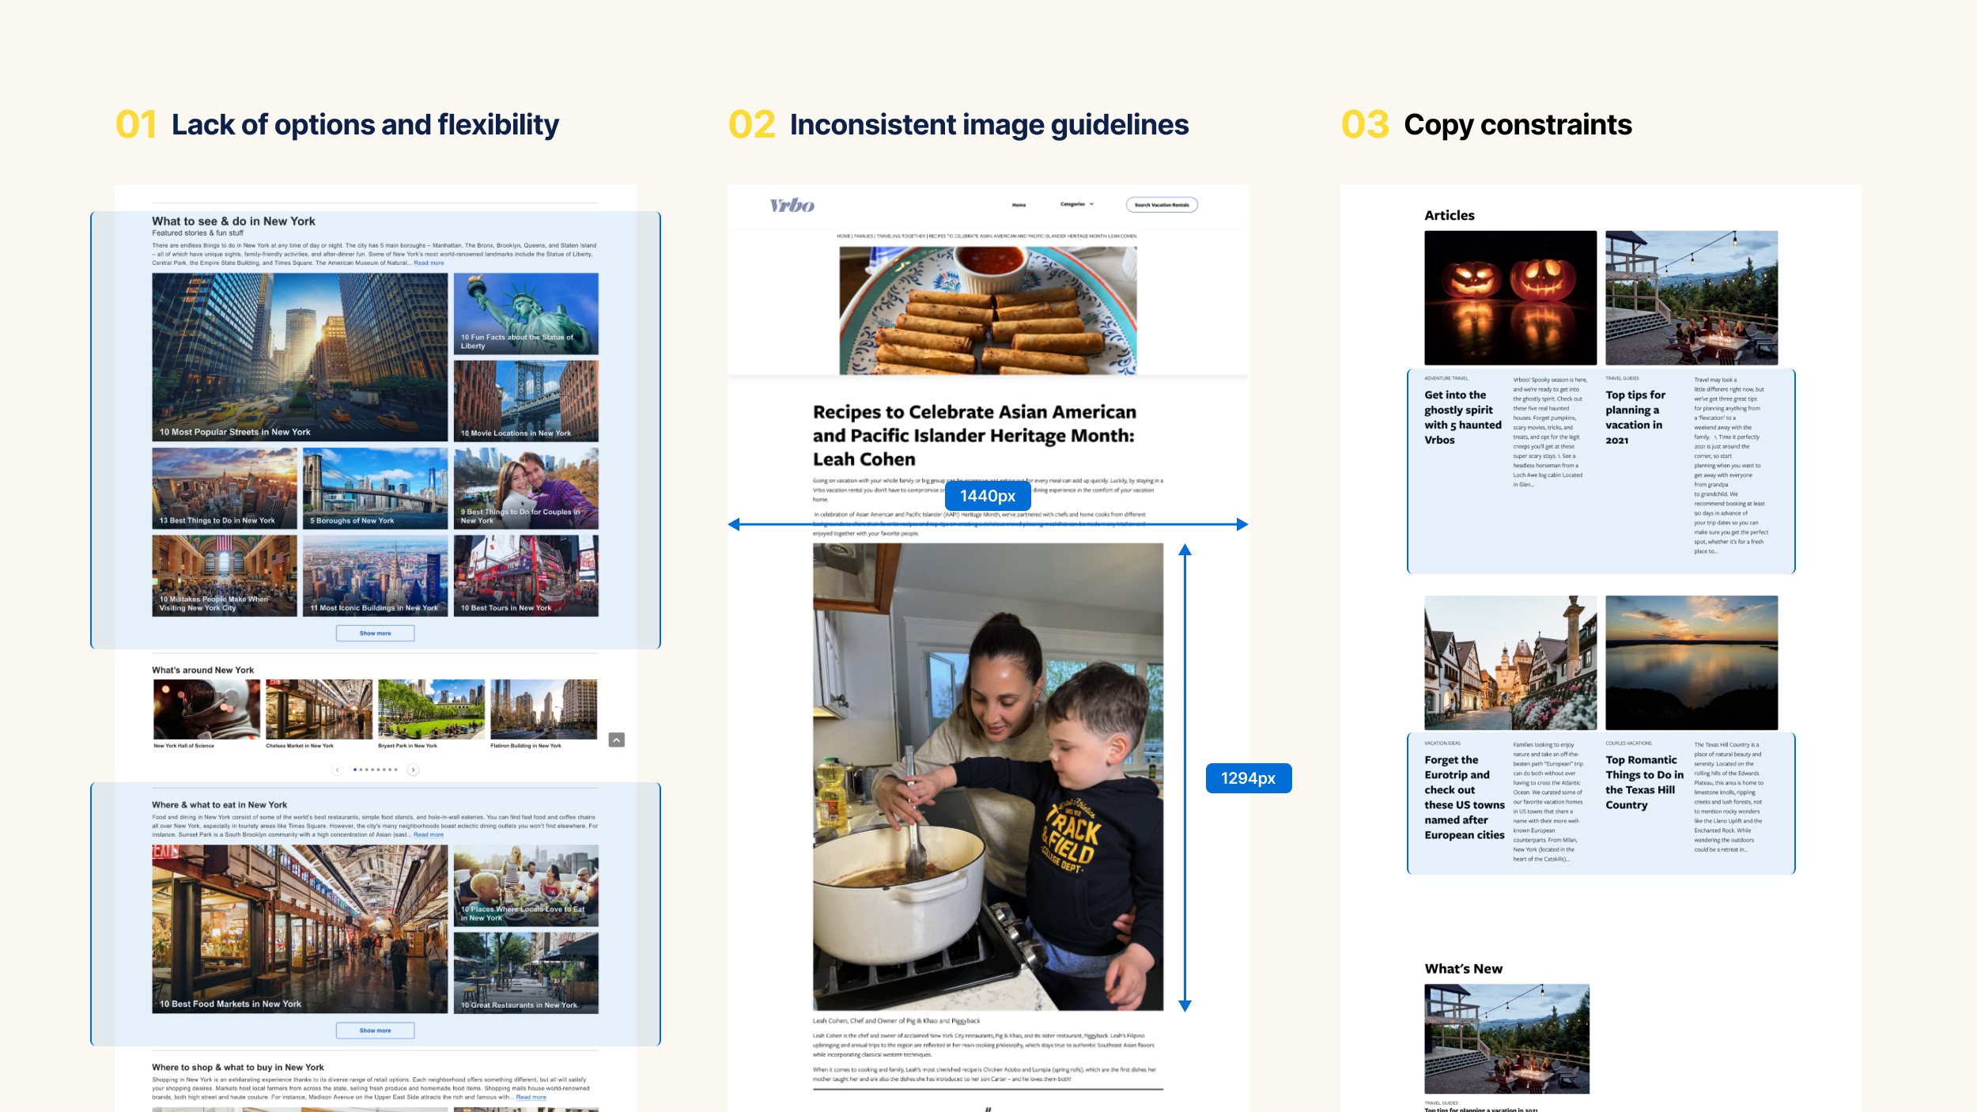Open Get into the ghostly spirit article title
This screenshot has height=1112, width=1977.
point(1463,418)
